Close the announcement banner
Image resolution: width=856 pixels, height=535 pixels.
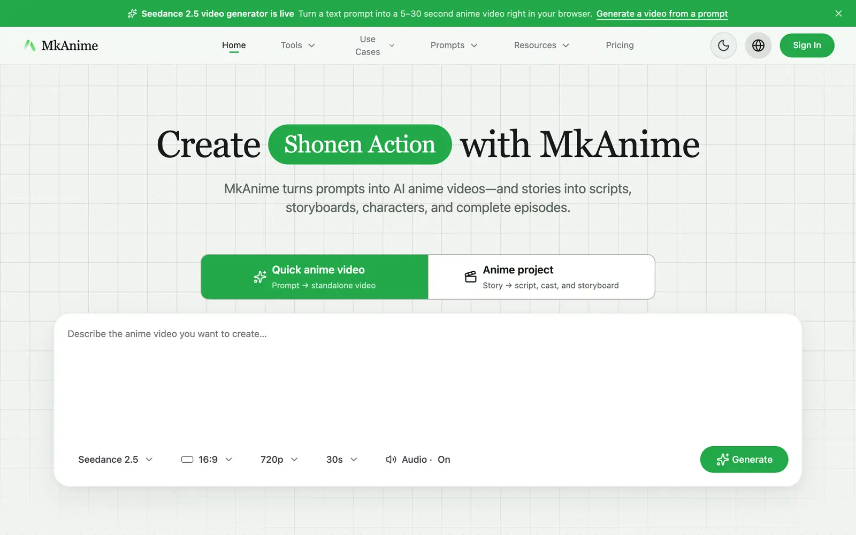tap(838, 13)
